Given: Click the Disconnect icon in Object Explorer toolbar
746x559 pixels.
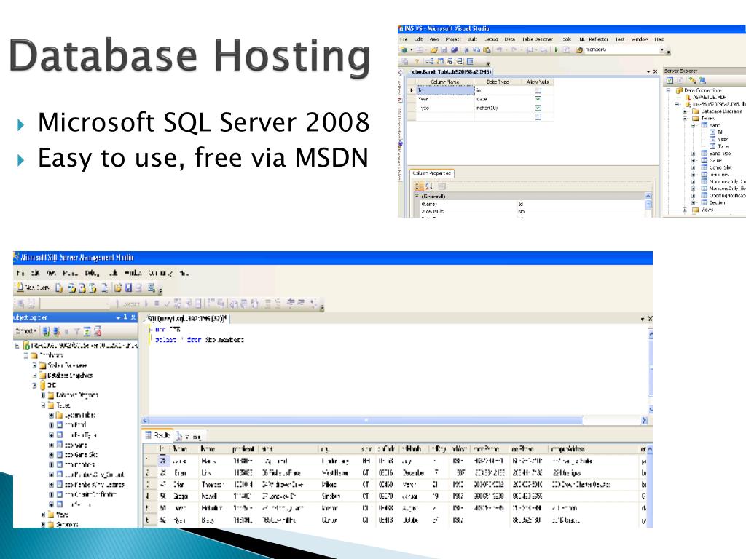Looking at the screenshot, I should point(57,332).
